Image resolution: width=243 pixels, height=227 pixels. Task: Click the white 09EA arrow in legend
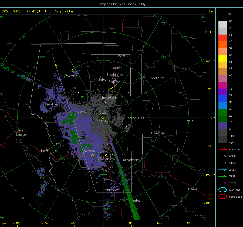(x=222, y=156)
